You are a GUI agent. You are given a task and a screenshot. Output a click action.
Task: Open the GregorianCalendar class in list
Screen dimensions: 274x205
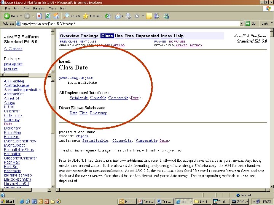[20, 158]
